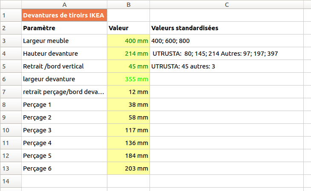
Task: Select the 'largeur devanture' cell
Action: [64, 79]
